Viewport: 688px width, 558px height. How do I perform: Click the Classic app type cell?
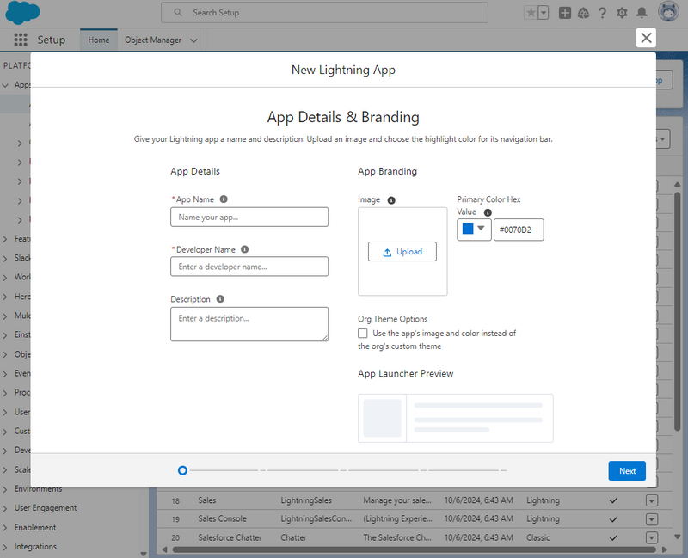click(x=538, y=537)
